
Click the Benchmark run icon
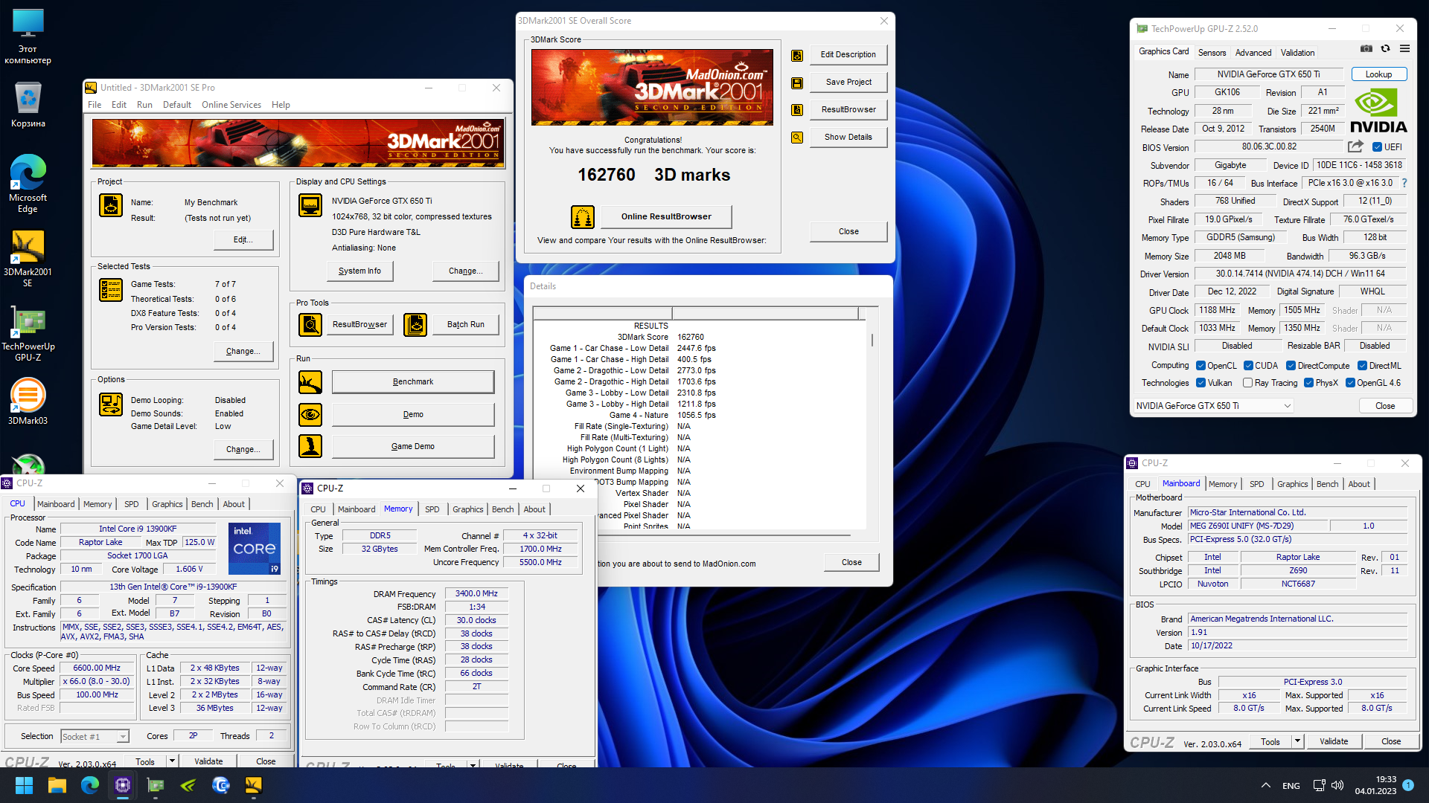point(310,382)
